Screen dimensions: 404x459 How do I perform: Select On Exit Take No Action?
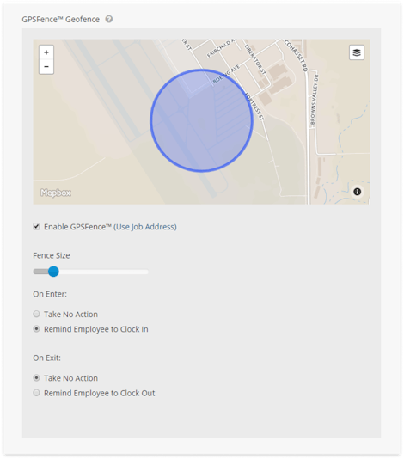36,378
